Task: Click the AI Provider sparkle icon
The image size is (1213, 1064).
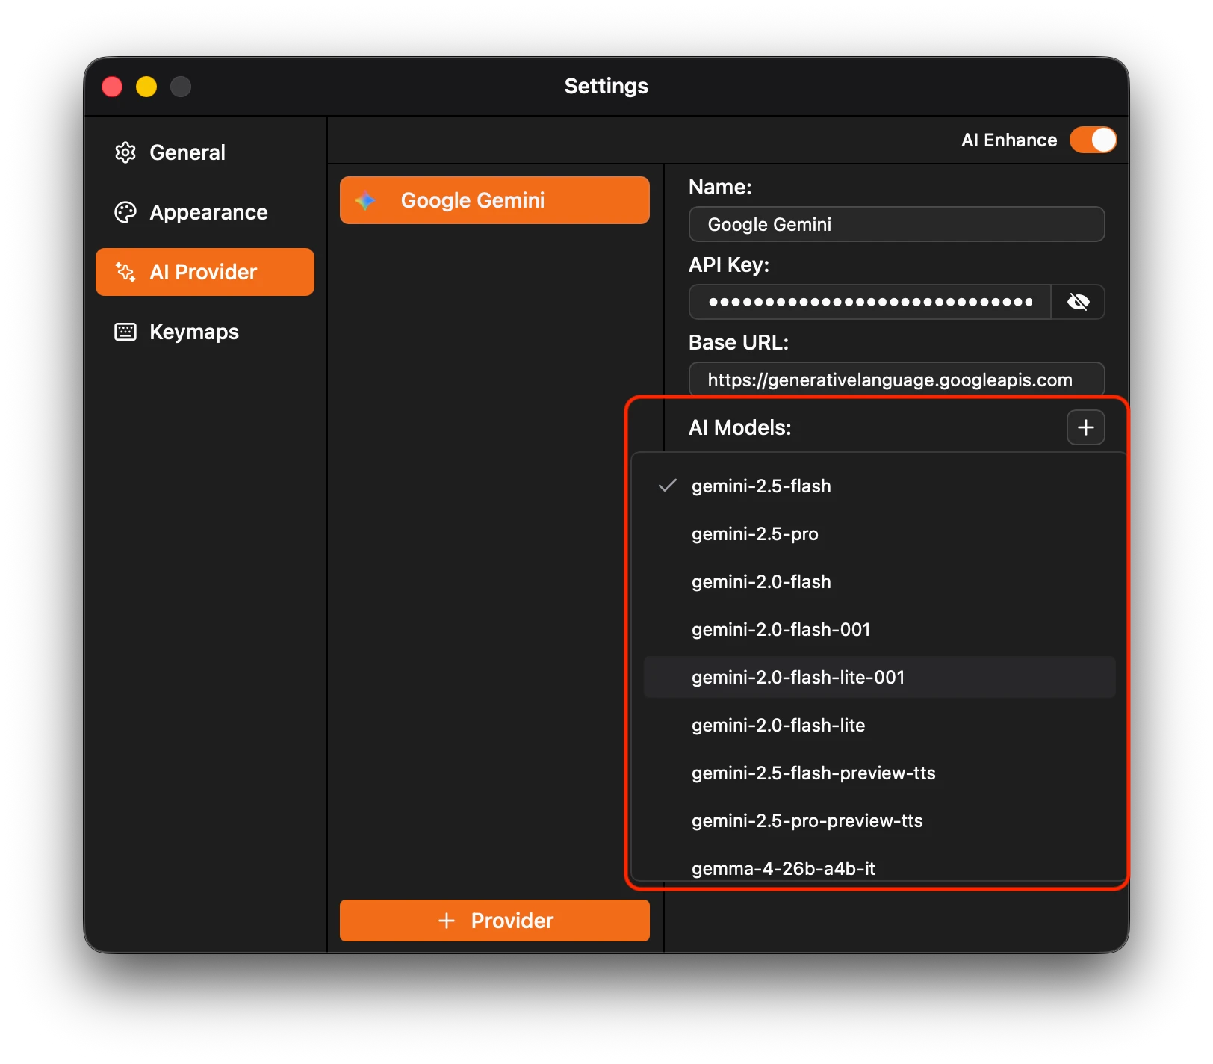Action: click(125, 272)
